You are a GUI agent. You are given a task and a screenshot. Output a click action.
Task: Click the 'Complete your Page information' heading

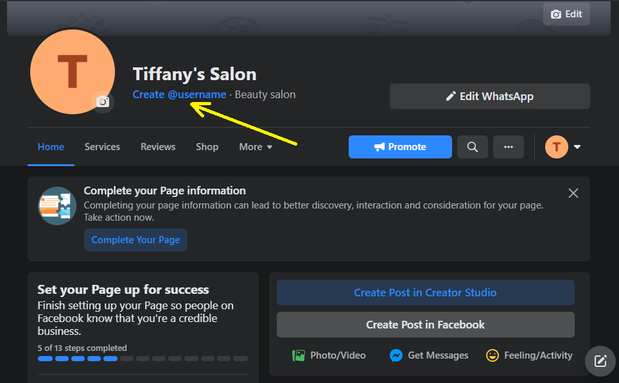[x=164, y=191]
